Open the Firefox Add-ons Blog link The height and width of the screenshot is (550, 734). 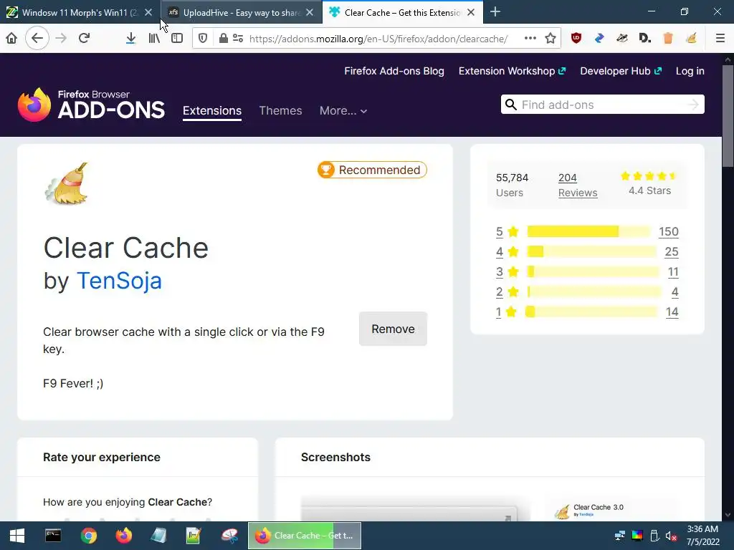click(394, 71)
